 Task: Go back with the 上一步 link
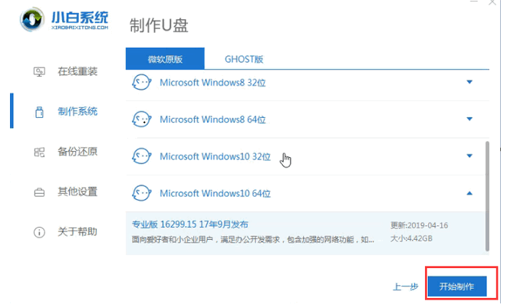(x=405, y=287)
